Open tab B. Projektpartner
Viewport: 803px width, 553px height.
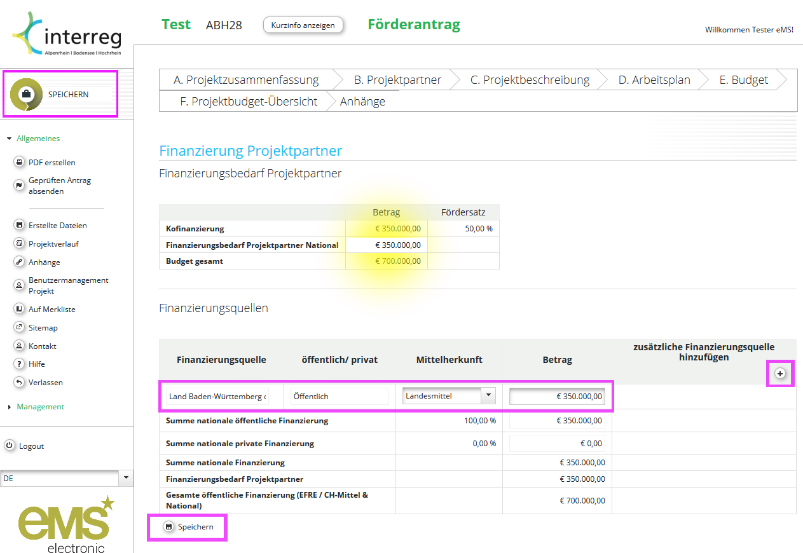coord(397,80)
